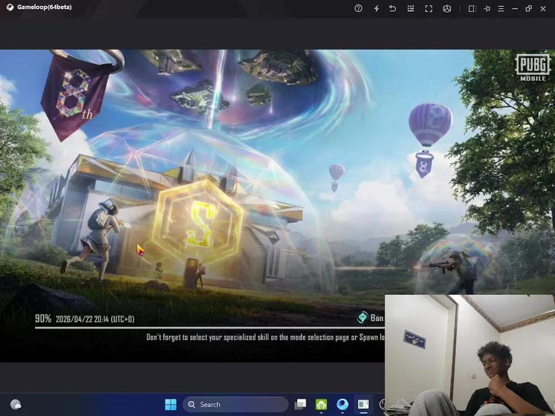Click the loading progress bar
This screenshot has height=416, width=555.
pos(209,328)
